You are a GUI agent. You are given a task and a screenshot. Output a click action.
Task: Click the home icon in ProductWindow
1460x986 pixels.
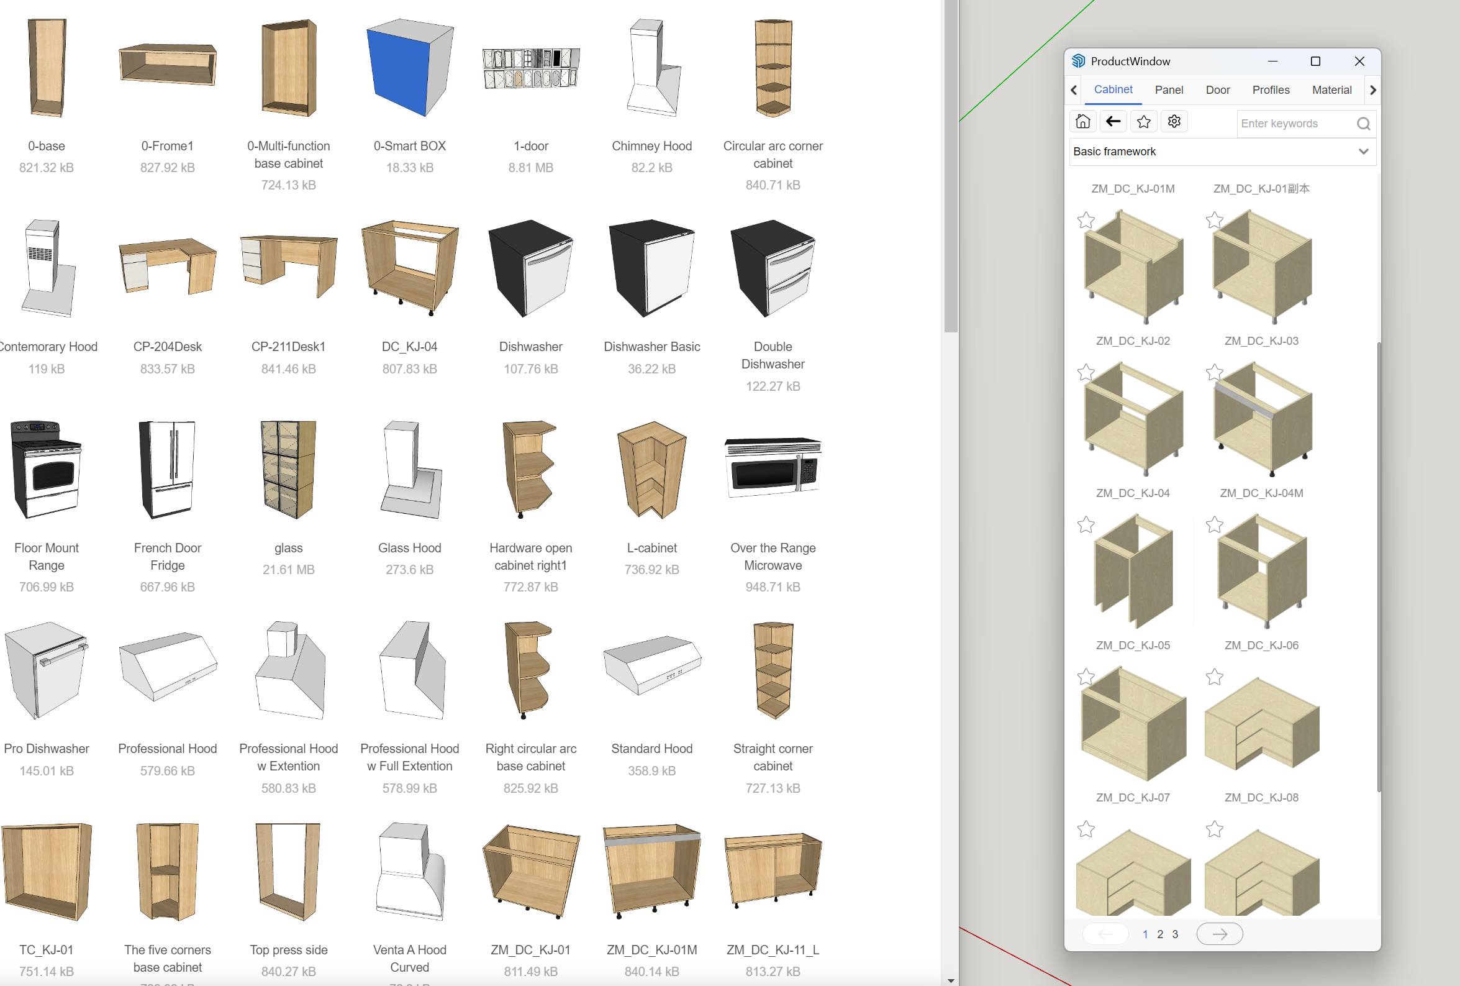(x=1082, y=121)
